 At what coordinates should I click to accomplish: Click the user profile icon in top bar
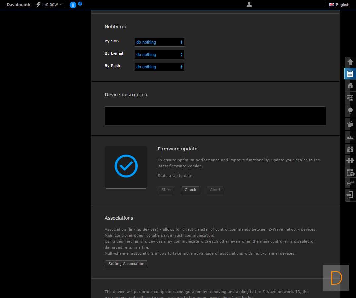point(249,4)
